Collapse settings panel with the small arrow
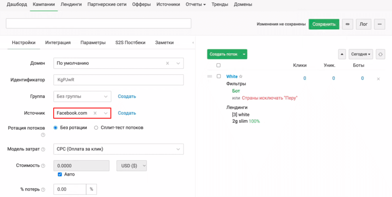Screen dimensions: 392x197 193,43
